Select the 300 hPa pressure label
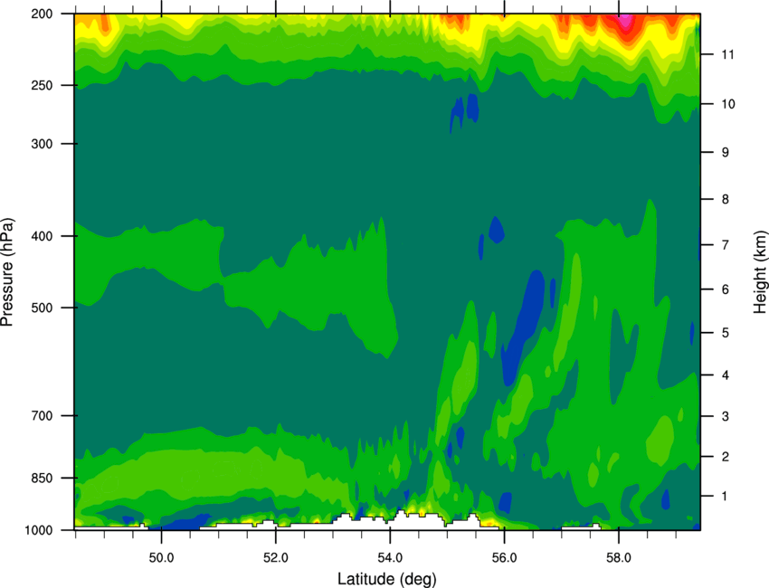769x588 pixels. tap(42, 144)
